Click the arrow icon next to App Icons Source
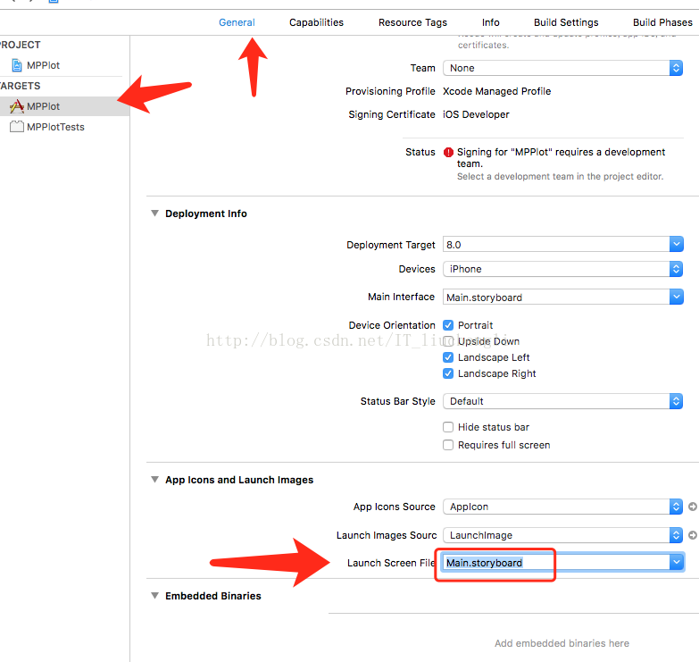This screenshot has height=662, width=699. tap(693, 507)
